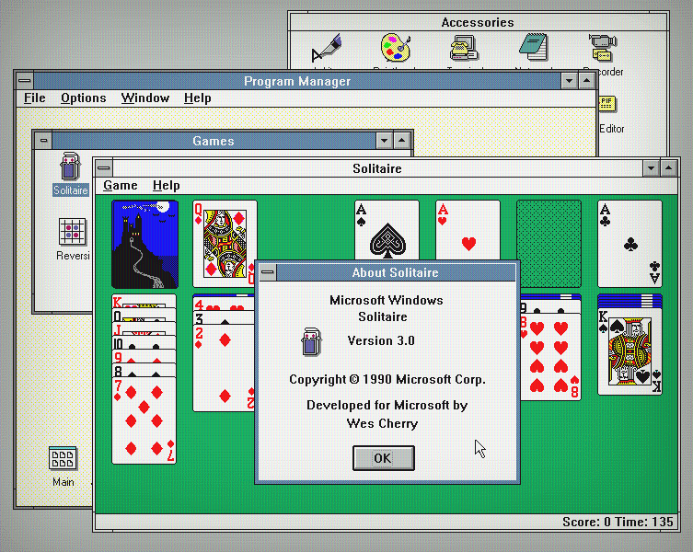Viewport: 693px width, 552px height.
Task: Select the Terminal telephone icon
Action: pos(463,48)
